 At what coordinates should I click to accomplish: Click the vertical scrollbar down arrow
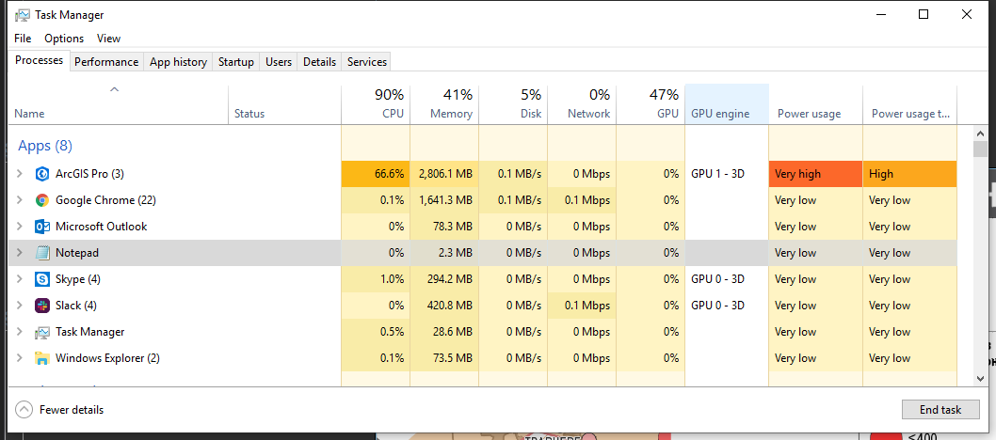980,377
